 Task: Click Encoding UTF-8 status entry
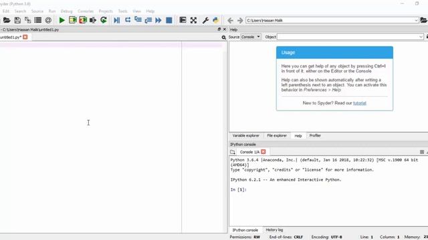[x=326, y=237]
